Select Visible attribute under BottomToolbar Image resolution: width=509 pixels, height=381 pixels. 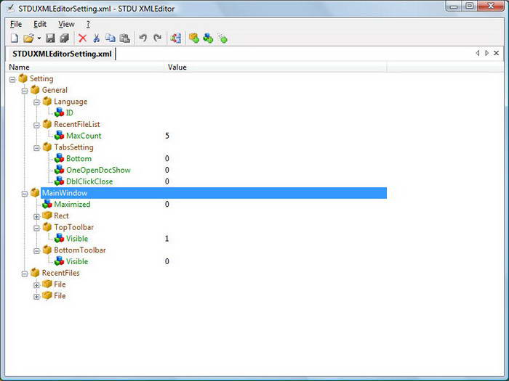[77, 261]
